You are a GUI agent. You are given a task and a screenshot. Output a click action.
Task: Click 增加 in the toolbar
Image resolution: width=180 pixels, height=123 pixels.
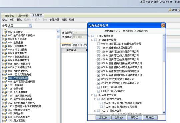coord(5,20)
